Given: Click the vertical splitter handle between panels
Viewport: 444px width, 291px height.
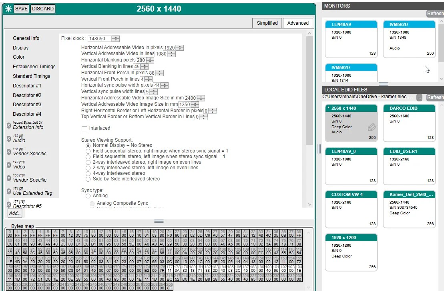Looking at the screenshot, I should click(x=319, y=149).
